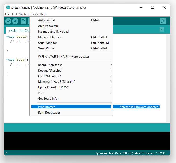This screenshot has height=163, width=176.
Task: Click Burn Bootloader
Action: (49, 113)
